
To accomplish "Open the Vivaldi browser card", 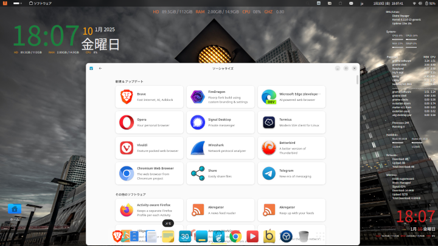I will (149, 148).
